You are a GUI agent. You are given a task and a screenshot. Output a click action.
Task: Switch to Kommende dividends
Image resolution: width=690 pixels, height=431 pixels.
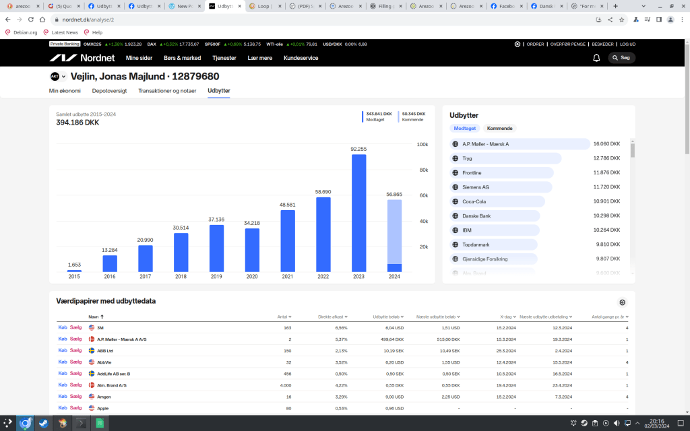pos(499,129)
